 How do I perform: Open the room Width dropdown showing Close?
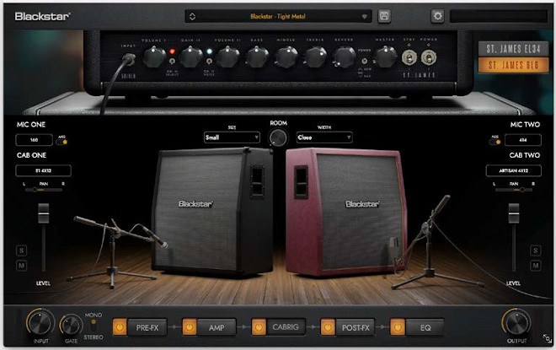323,137
